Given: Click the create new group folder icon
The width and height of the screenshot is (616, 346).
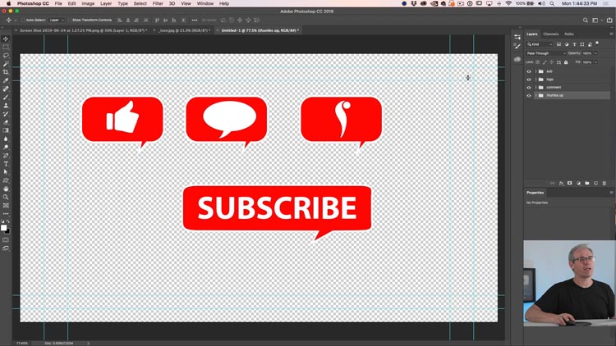Looking at the screenshot, I should pyautogui.click(x=587, y=183).
